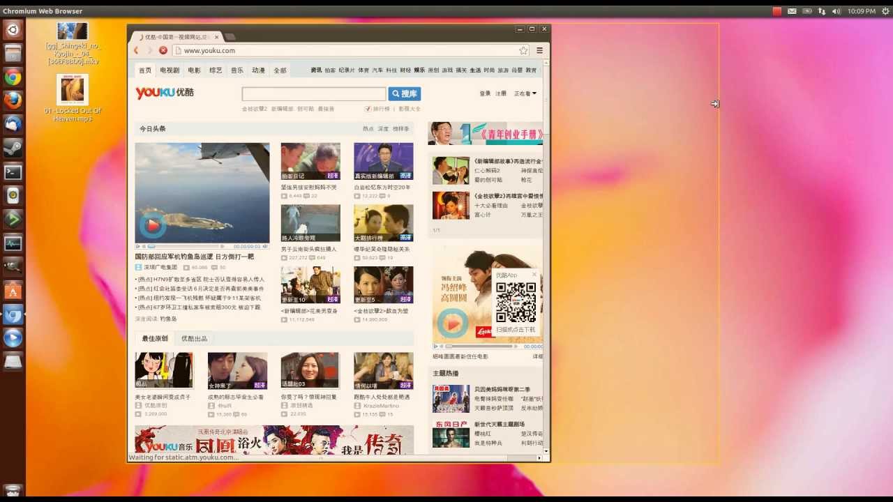
Task: Click the horizontal scrollbar right arrow
Action: click(x=539, y=458)
